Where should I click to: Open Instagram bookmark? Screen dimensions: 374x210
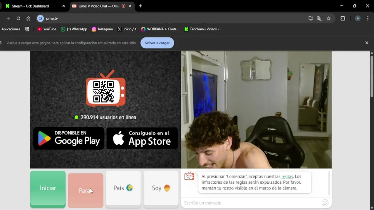click(102, 29)
